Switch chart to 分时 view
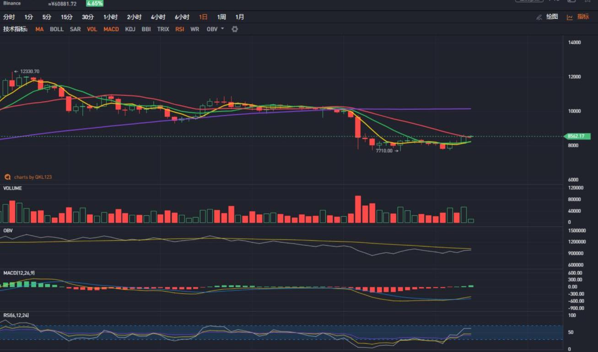 click(9, 17)
